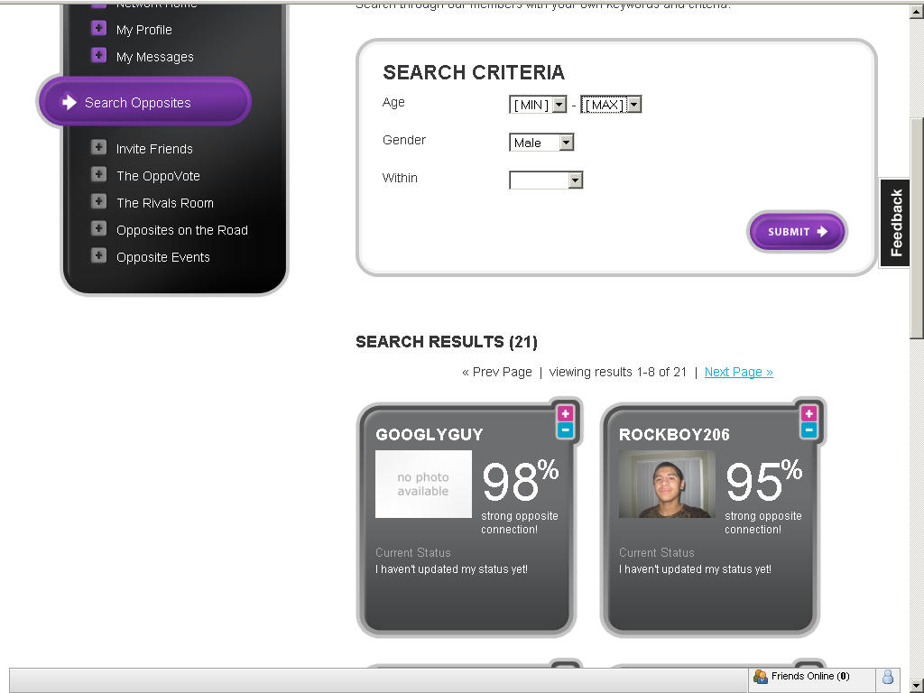Click plus icon beside Opposites on the Road
This screenshot has width=924, height=693.
(98, 228)
